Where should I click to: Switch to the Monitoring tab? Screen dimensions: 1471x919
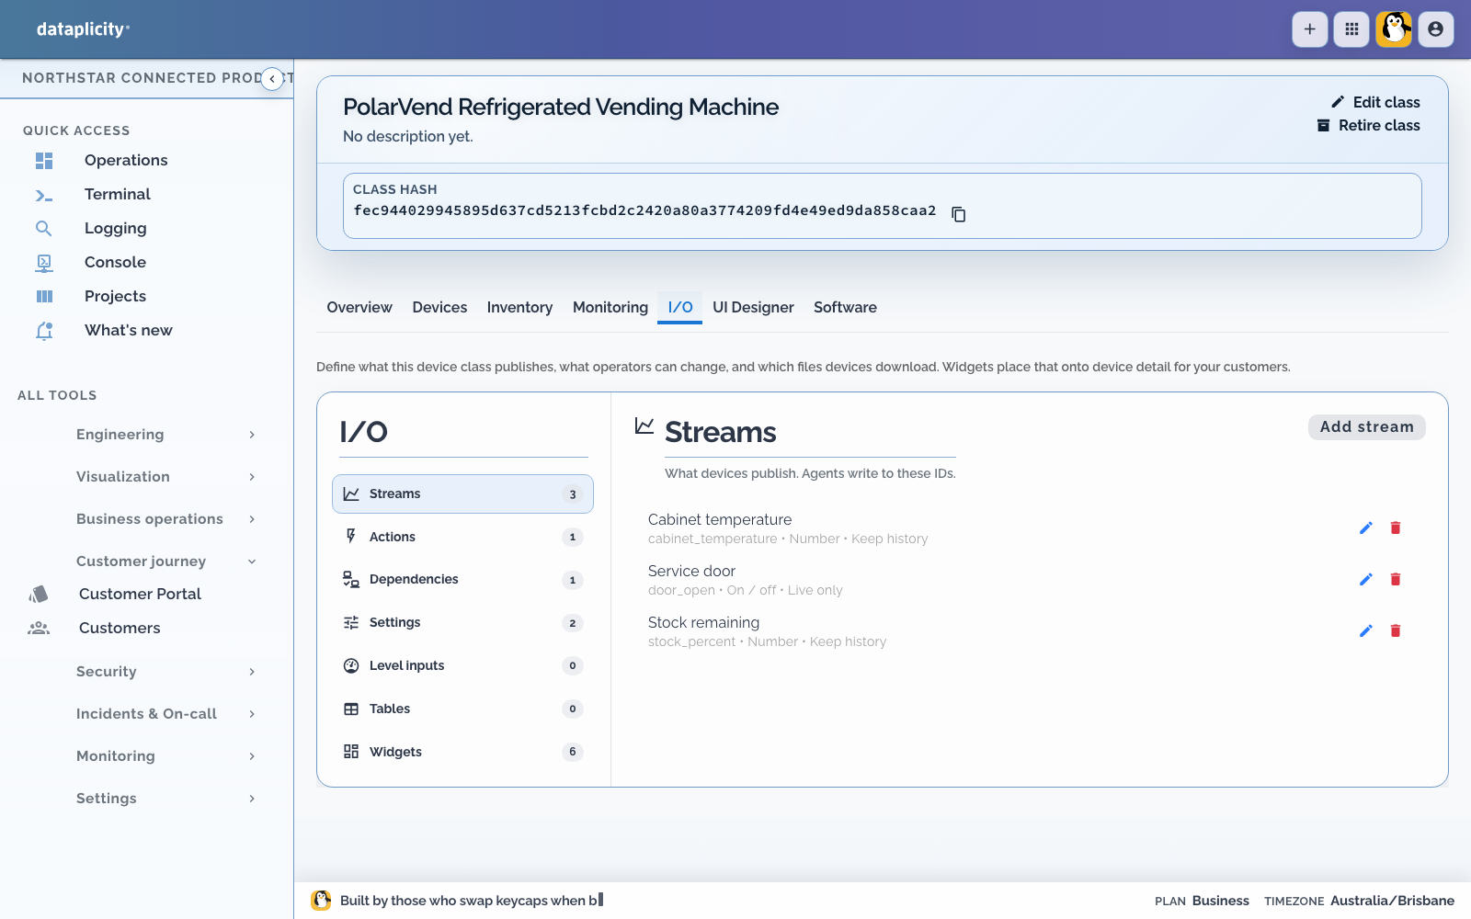click(610, 308)
